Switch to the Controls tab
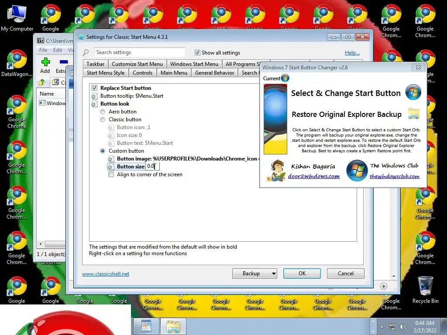Image resolution: width=447 pixels, height=335 pixels. 143,73
